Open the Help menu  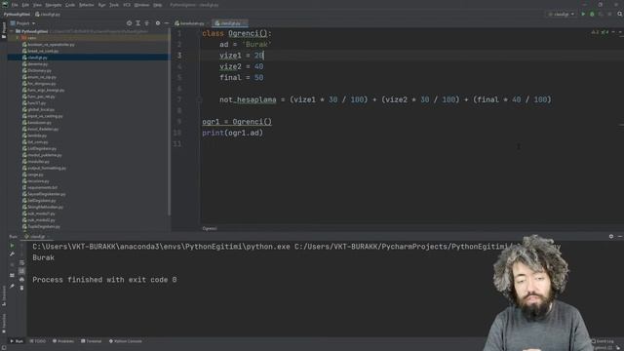point(158,5)
